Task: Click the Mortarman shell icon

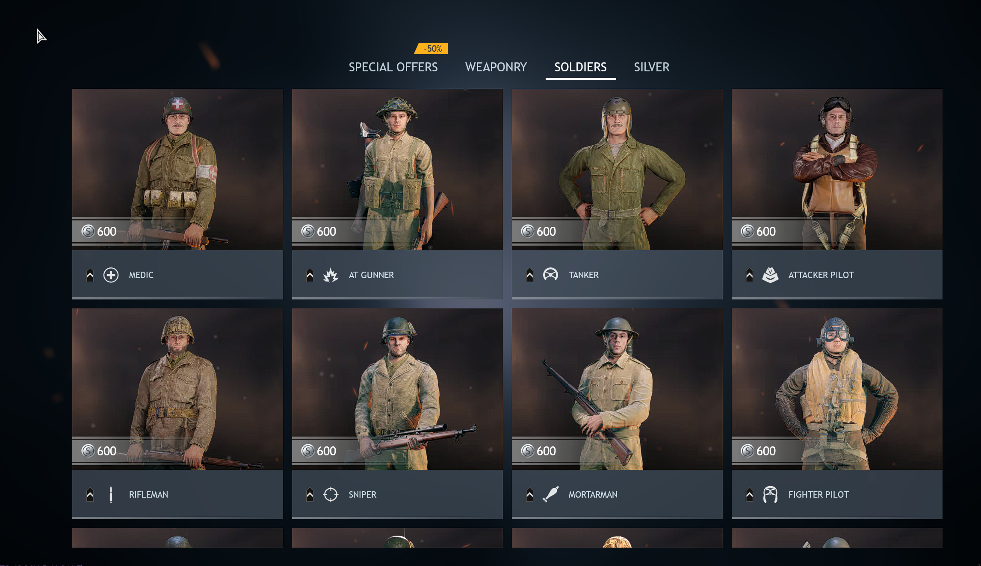Action: click(x=550, y=494)
